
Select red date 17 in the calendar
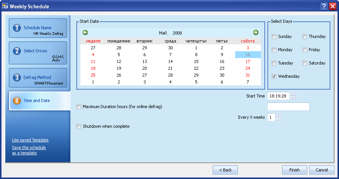coord(248,61)
